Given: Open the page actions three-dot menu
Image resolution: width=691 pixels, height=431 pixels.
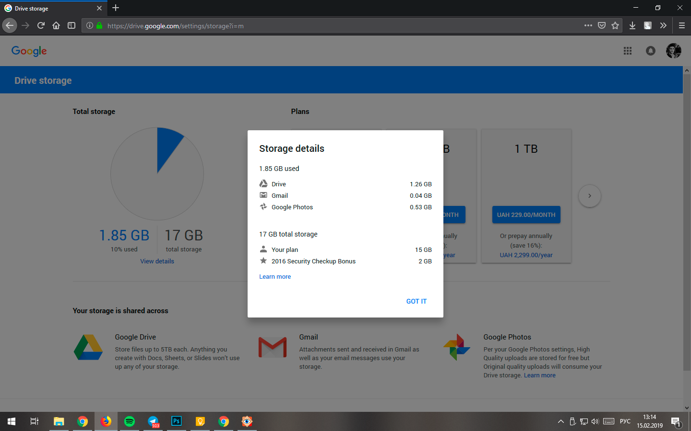Looking at the screenshot, I should coord(588,25).
